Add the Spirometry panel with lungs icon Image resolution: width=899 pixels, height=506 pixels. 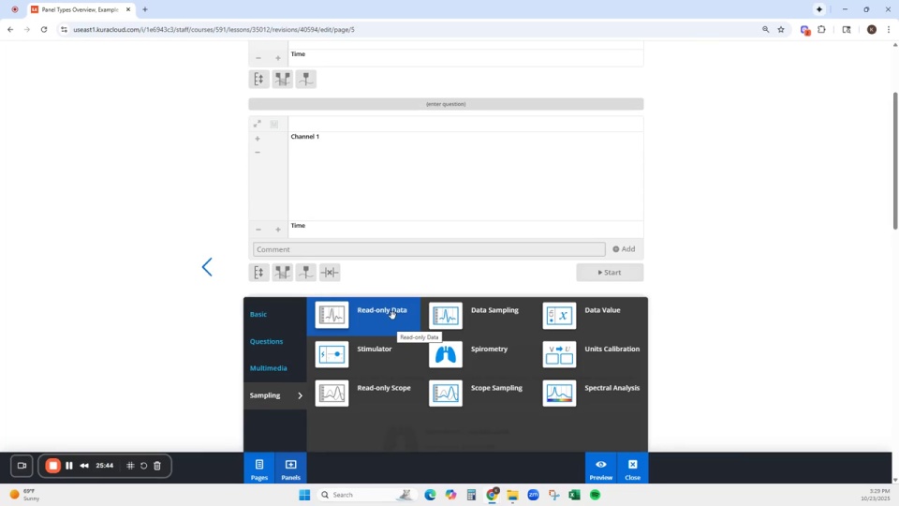(446, 354)
